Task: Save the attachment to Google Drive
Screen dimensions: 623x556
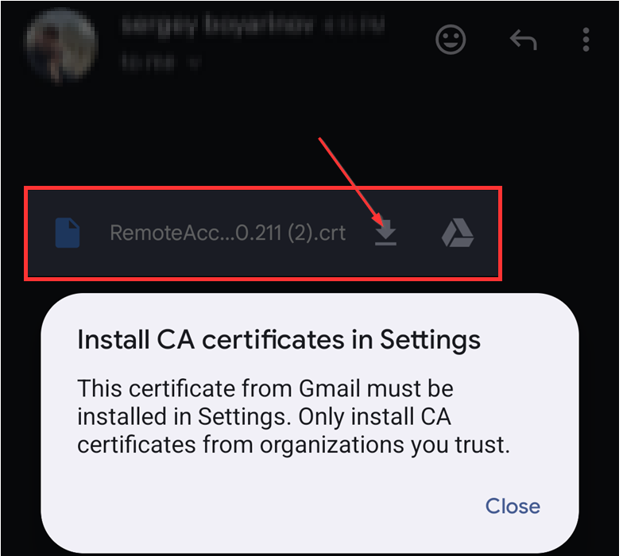Action: pos(458,233)
